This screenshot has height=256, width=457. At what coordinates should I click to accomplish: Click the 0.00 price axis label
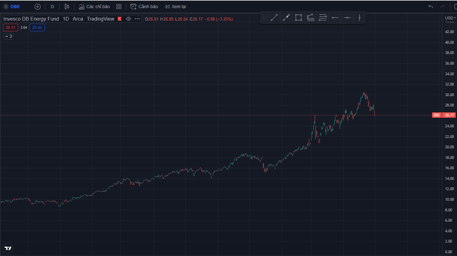(449, 252)
